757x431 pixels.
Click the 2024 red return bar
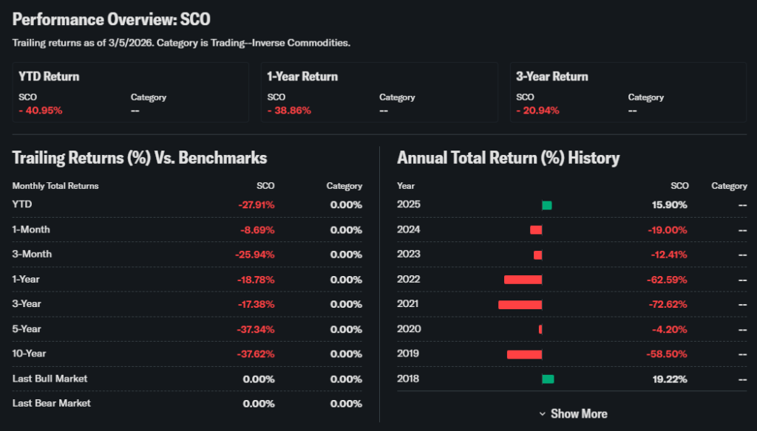536,230
